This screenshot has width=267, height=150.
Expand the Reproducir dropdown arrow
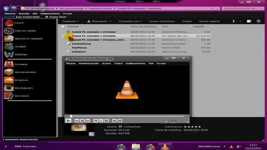point(110,21)
